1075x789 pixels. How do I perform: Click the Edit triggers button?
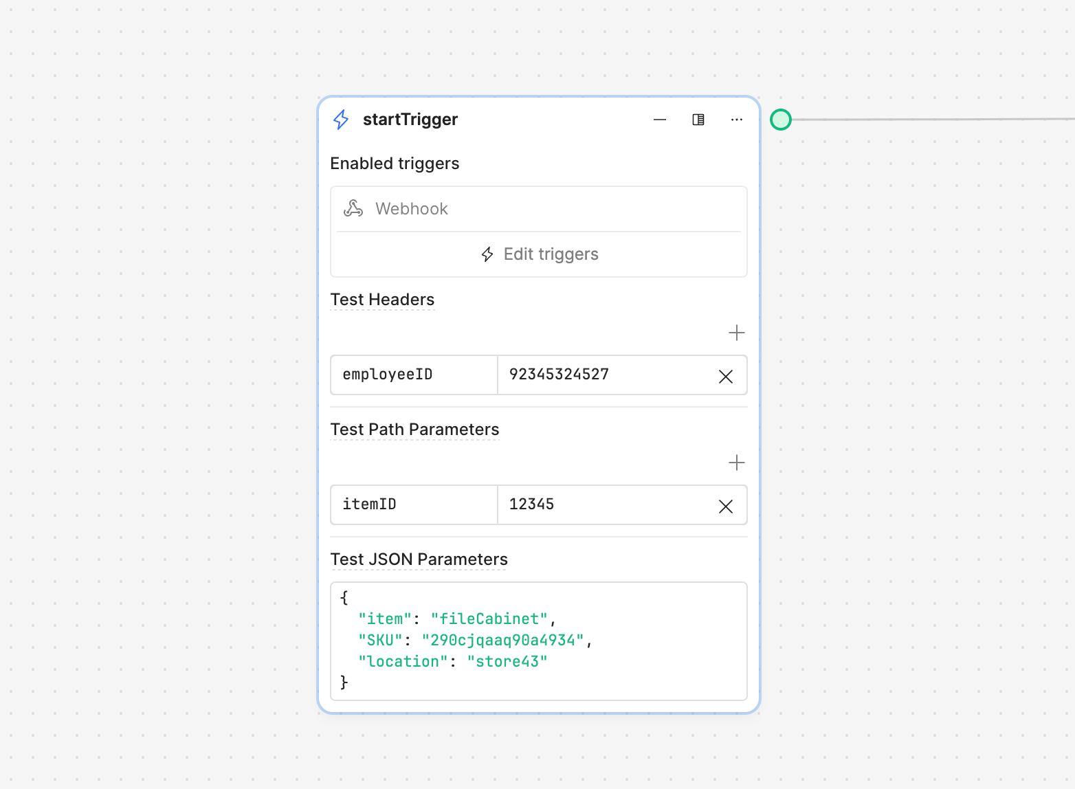(539, 254)
